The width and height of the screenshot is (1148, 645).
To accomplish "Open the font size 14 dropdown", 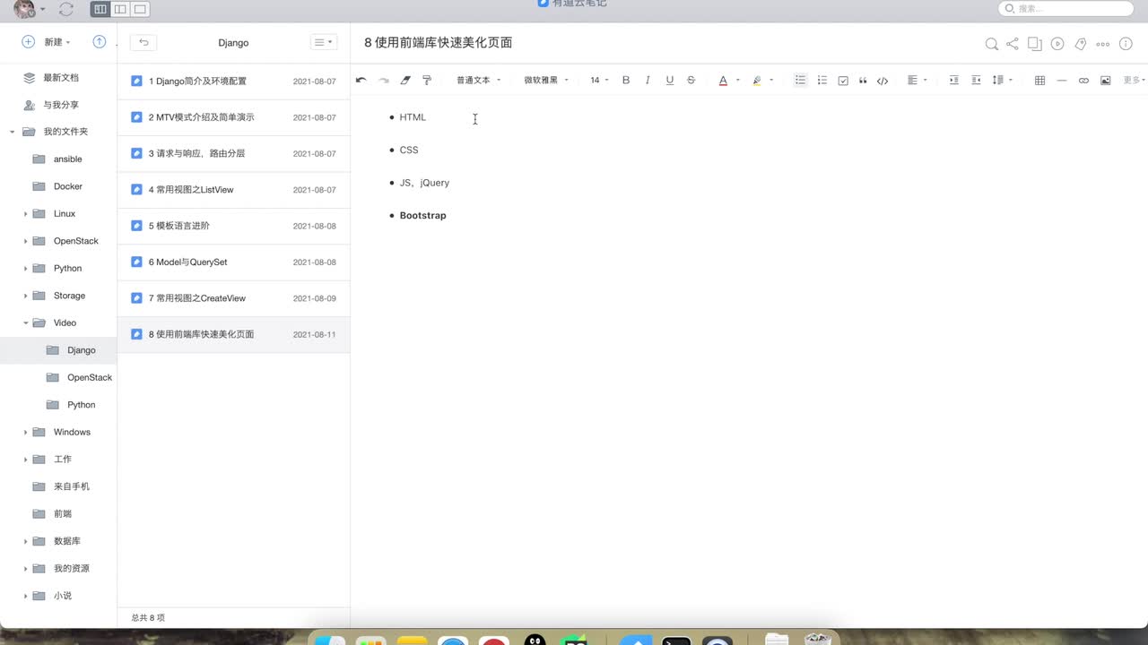I will click(x=599, y=81).
